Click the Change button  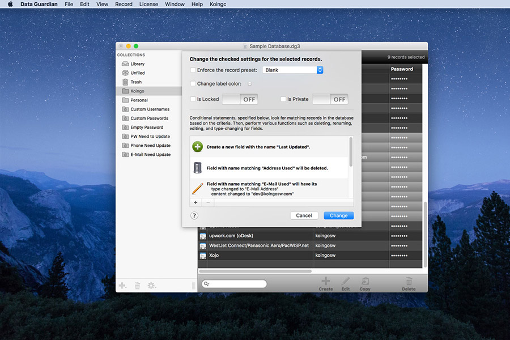(x=338, y=215)
